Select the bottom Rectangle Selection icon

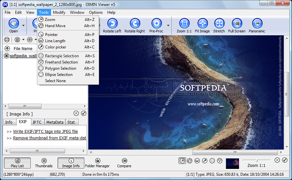tap(212, 161)
